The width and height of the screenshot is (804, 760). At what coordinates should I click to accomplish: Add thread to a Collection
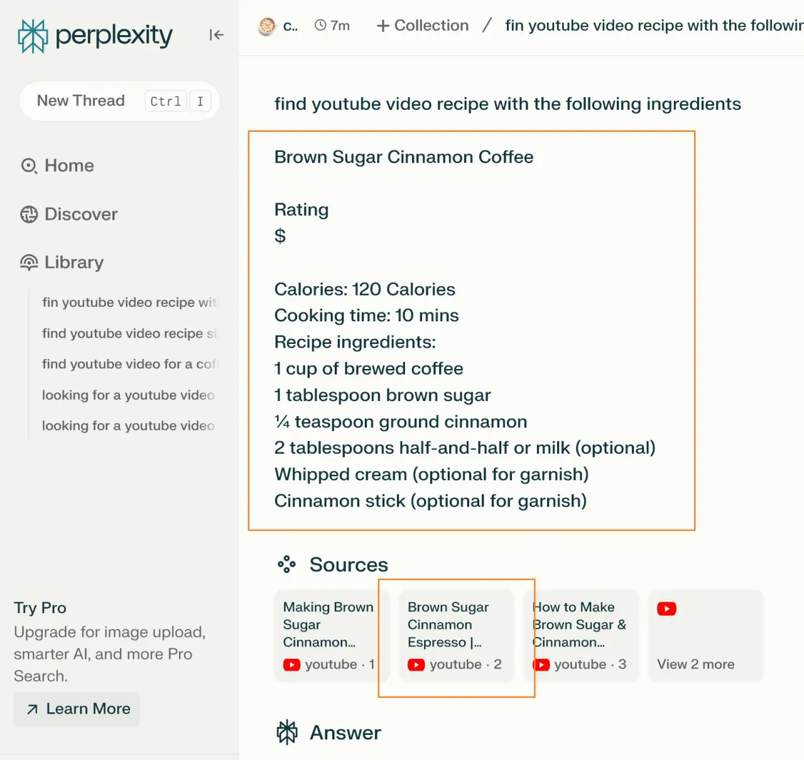click(x=422, y=26)
